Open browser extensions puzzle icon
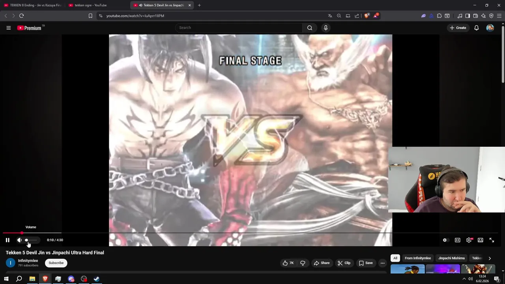 439,16
